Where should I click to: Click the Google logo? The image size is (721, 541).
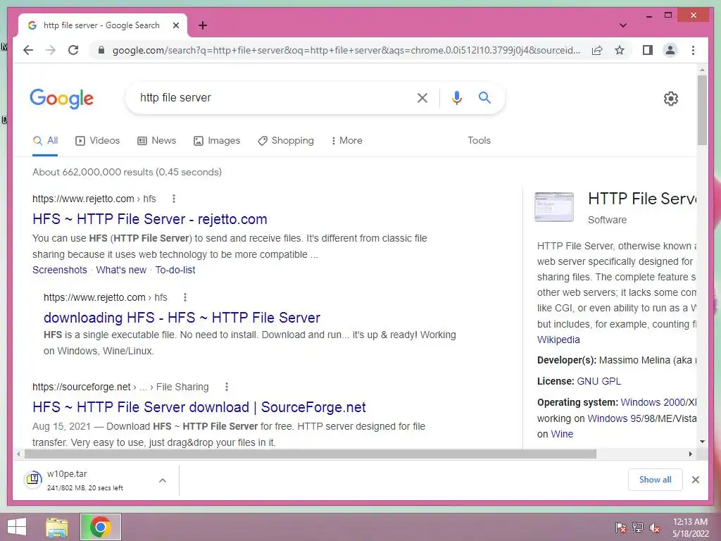pos(62,99)
